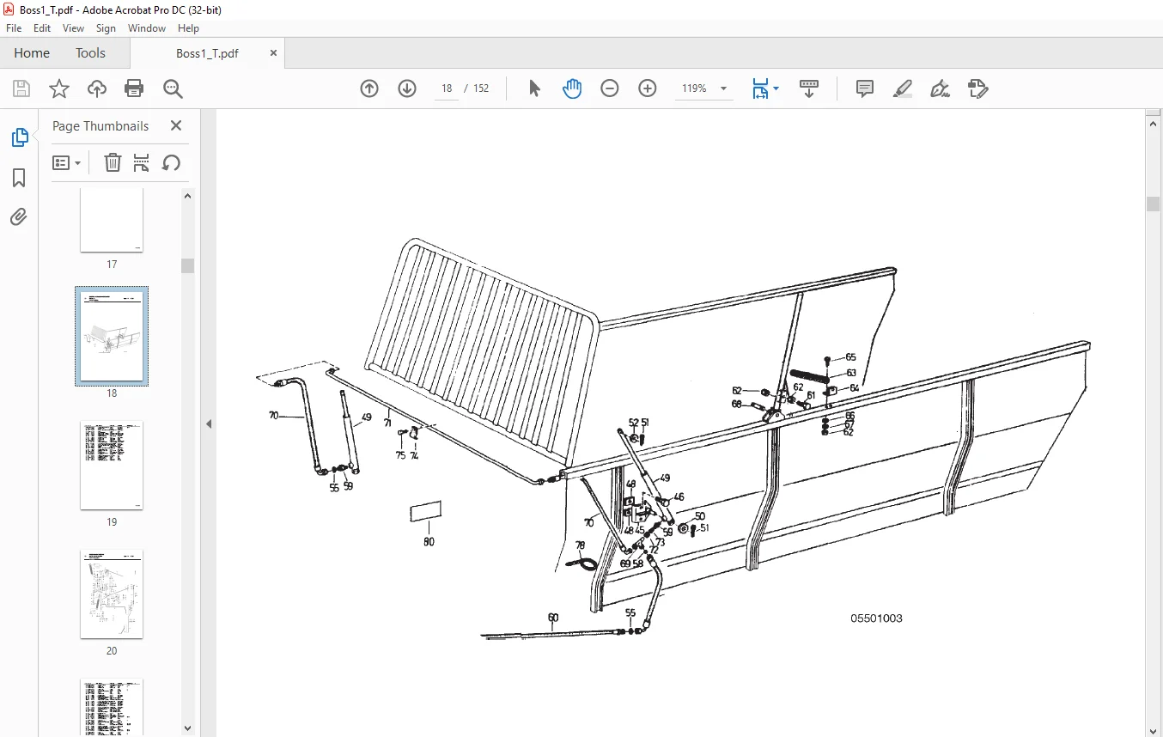
Task: Click document scrollbar up arrow
Action: [1154, 124]
